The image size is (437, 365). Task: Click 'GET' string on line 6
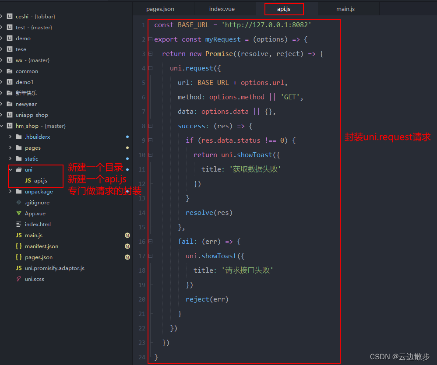[x=290, y=97]
